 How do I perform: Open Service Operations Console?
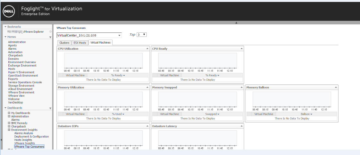point(25,82)
